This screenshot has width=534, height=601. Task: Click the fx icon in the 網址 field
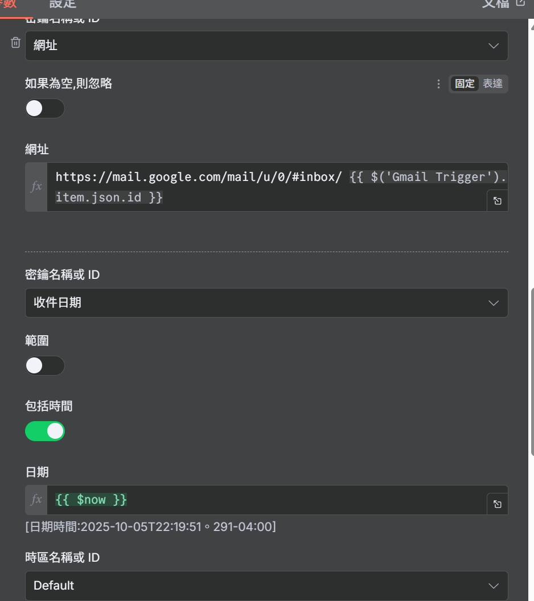36,187
